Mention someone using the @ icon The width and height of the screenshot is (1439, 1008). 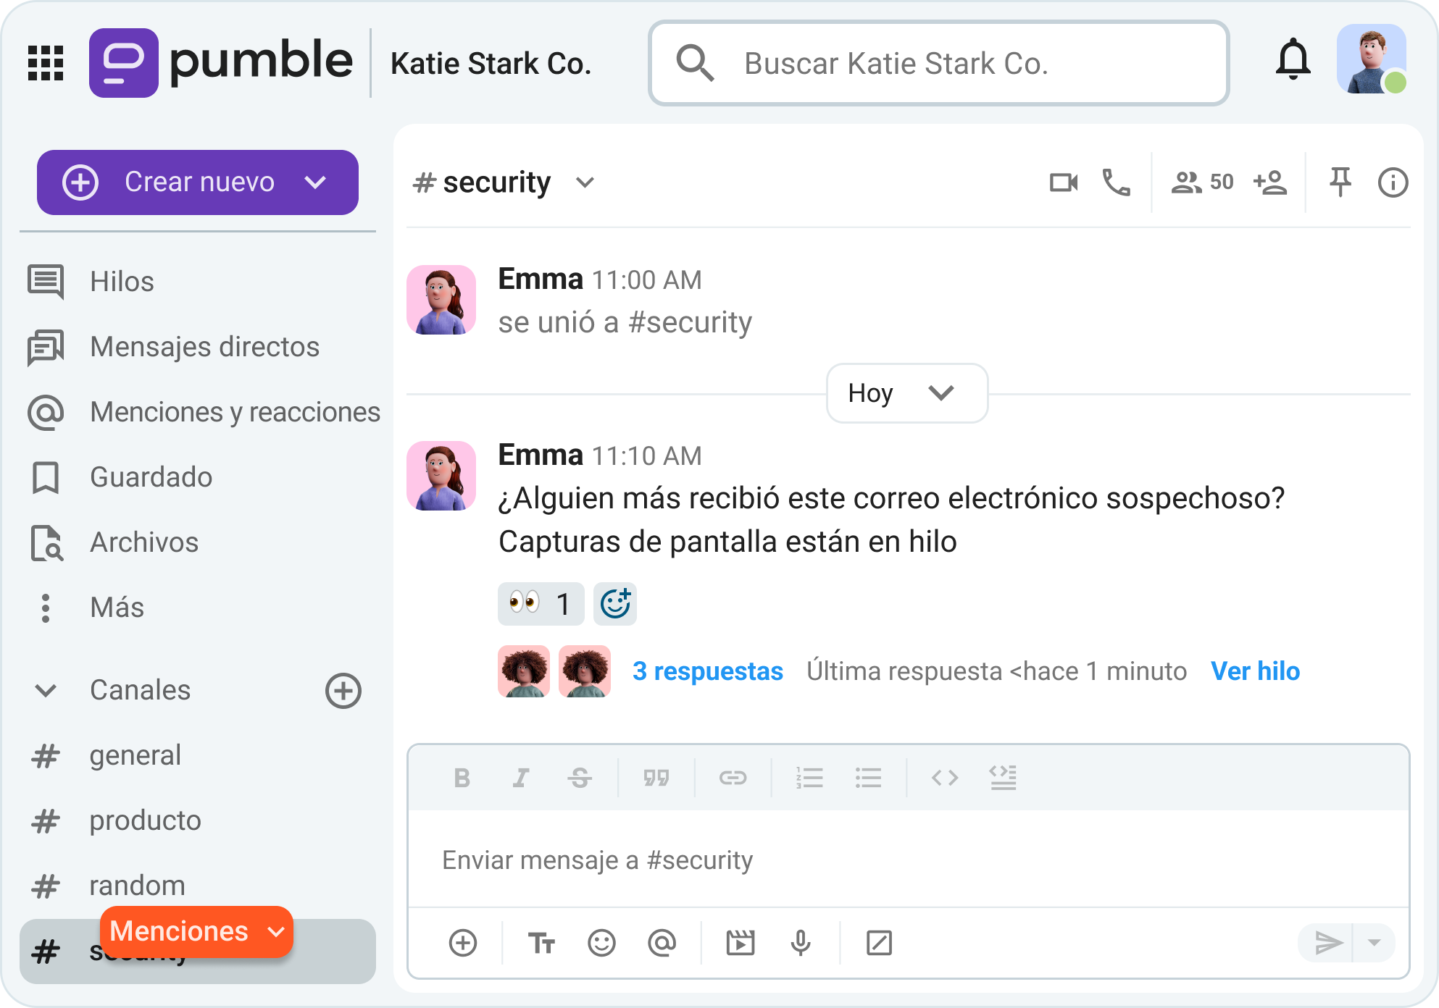point(662,943)
